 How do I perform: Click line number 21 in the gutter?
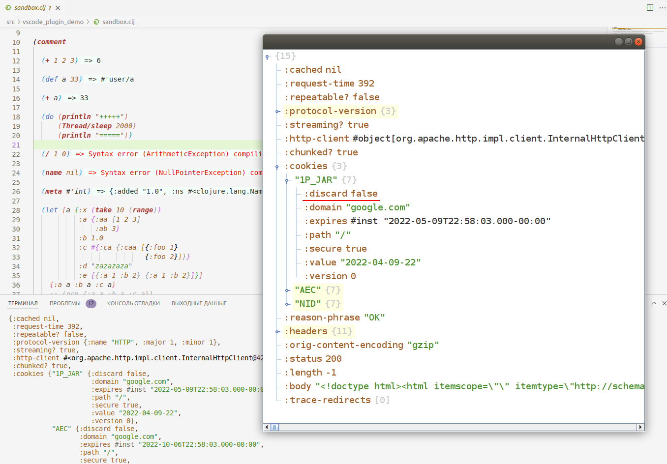tap(16, 145)
